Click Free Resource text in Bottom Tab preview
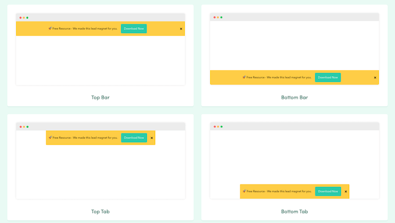The image size is (395, 223). [x=279, y=191]
